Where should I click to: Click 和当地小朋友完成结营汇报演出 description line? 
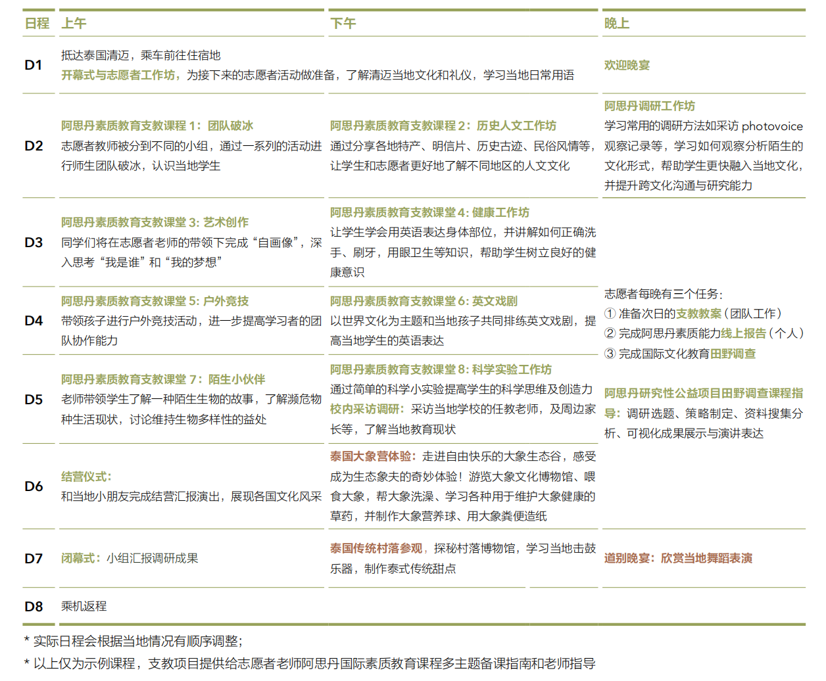[191, 496]
